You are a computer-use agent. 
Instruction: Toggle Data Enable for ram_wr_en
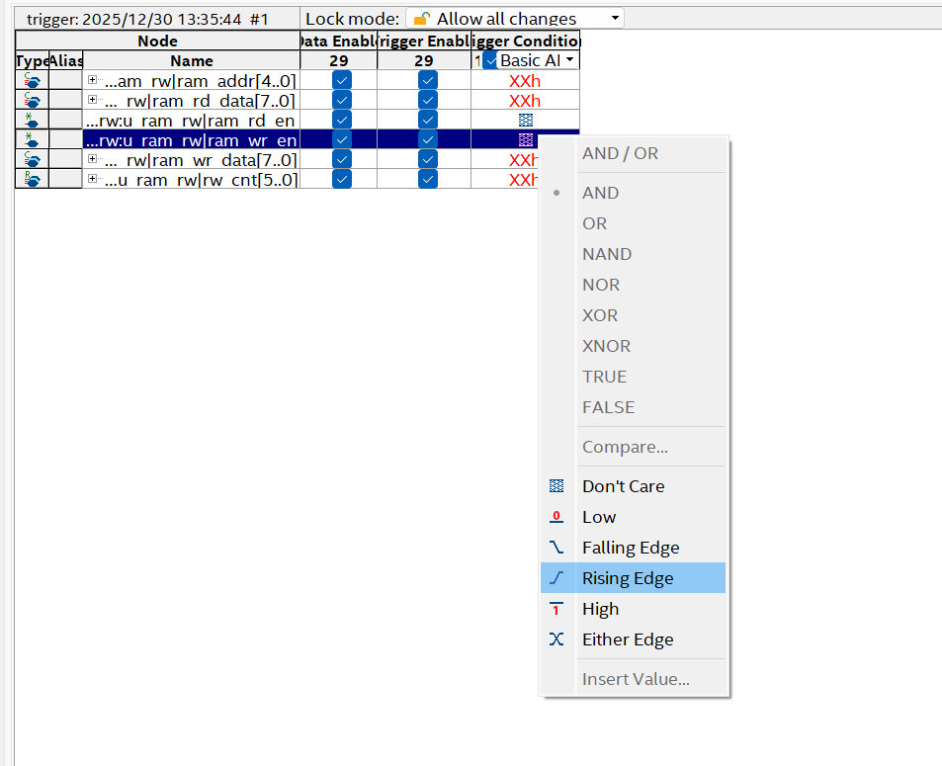[x=342, y=140]
